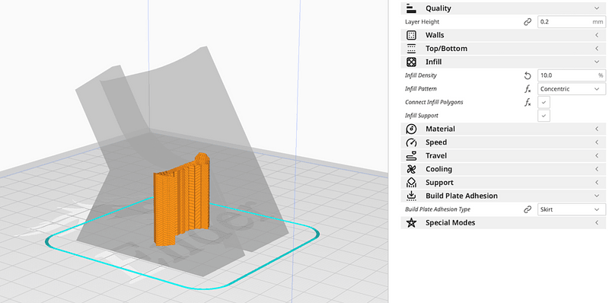The height and width of the screenshot is (303, 609).
Task: Click the formula icon beside Connect Infill Polygons
Action: click(x=528, y=103)
